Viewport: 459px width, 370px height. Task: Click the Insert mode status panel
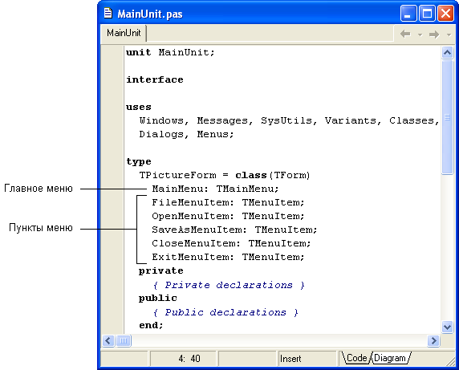click(x=307, y=358)
